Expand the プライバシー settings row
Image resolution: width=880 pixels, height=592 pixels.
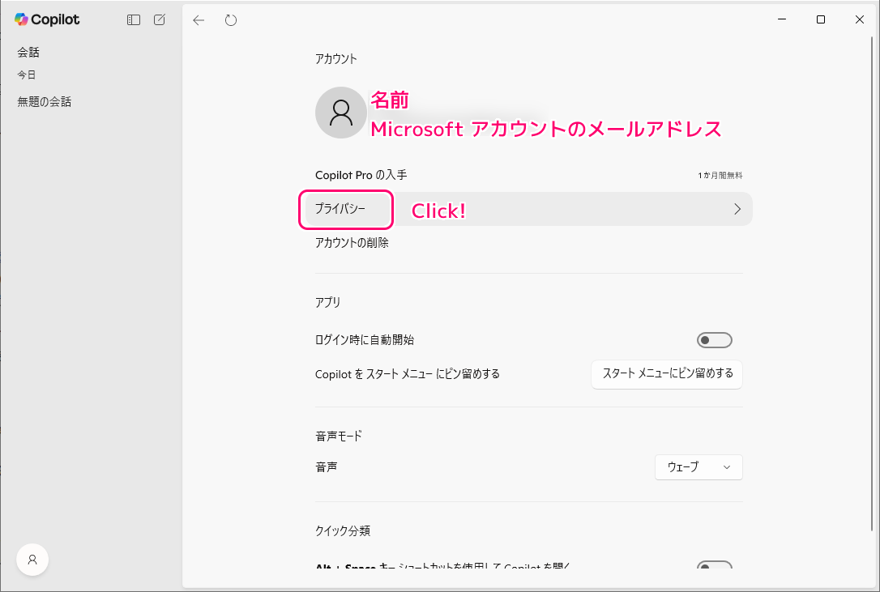pyautogui.click(x=527, y=209)
